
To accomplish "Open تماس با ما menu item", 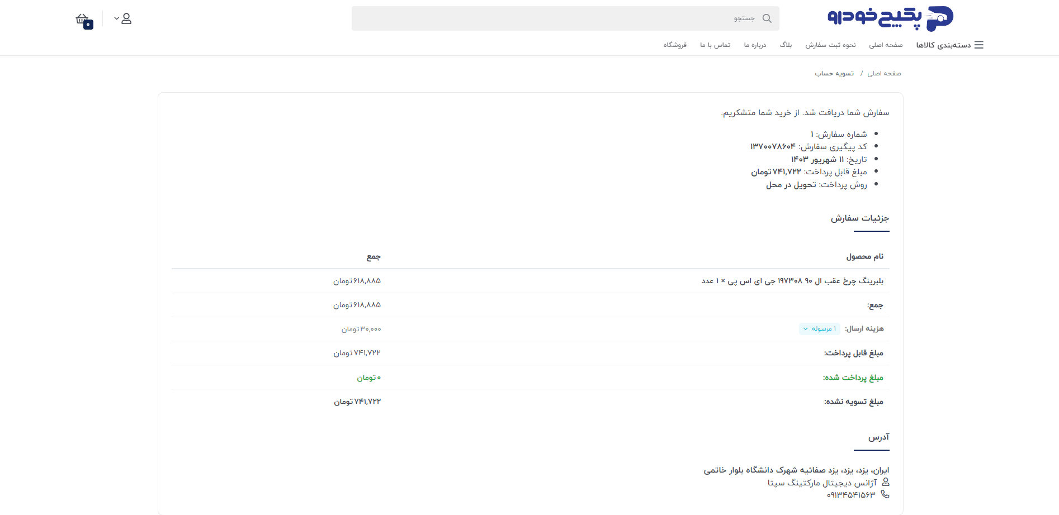I will 715,45.
